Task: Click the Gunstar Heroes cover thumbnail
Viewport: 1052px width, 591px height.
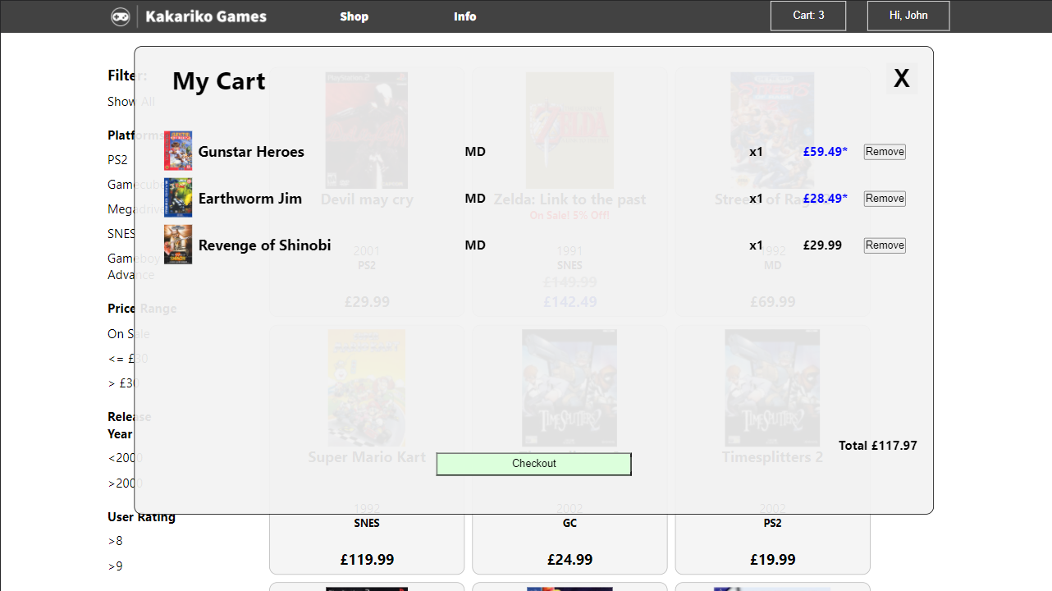Action: pyautogui.click(x=178, y=151)
